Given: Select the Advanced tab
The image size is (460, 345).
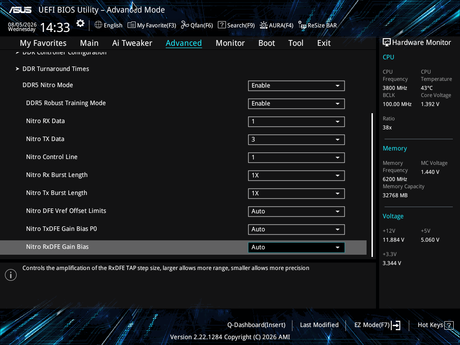Looking at the screenshot, I should coord(184,43).
